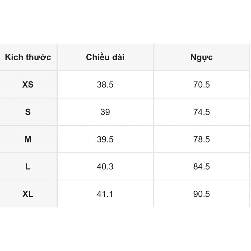Choose the M size row label
Image resolution: width=251 pixels, height=251 pixels.
28,139
